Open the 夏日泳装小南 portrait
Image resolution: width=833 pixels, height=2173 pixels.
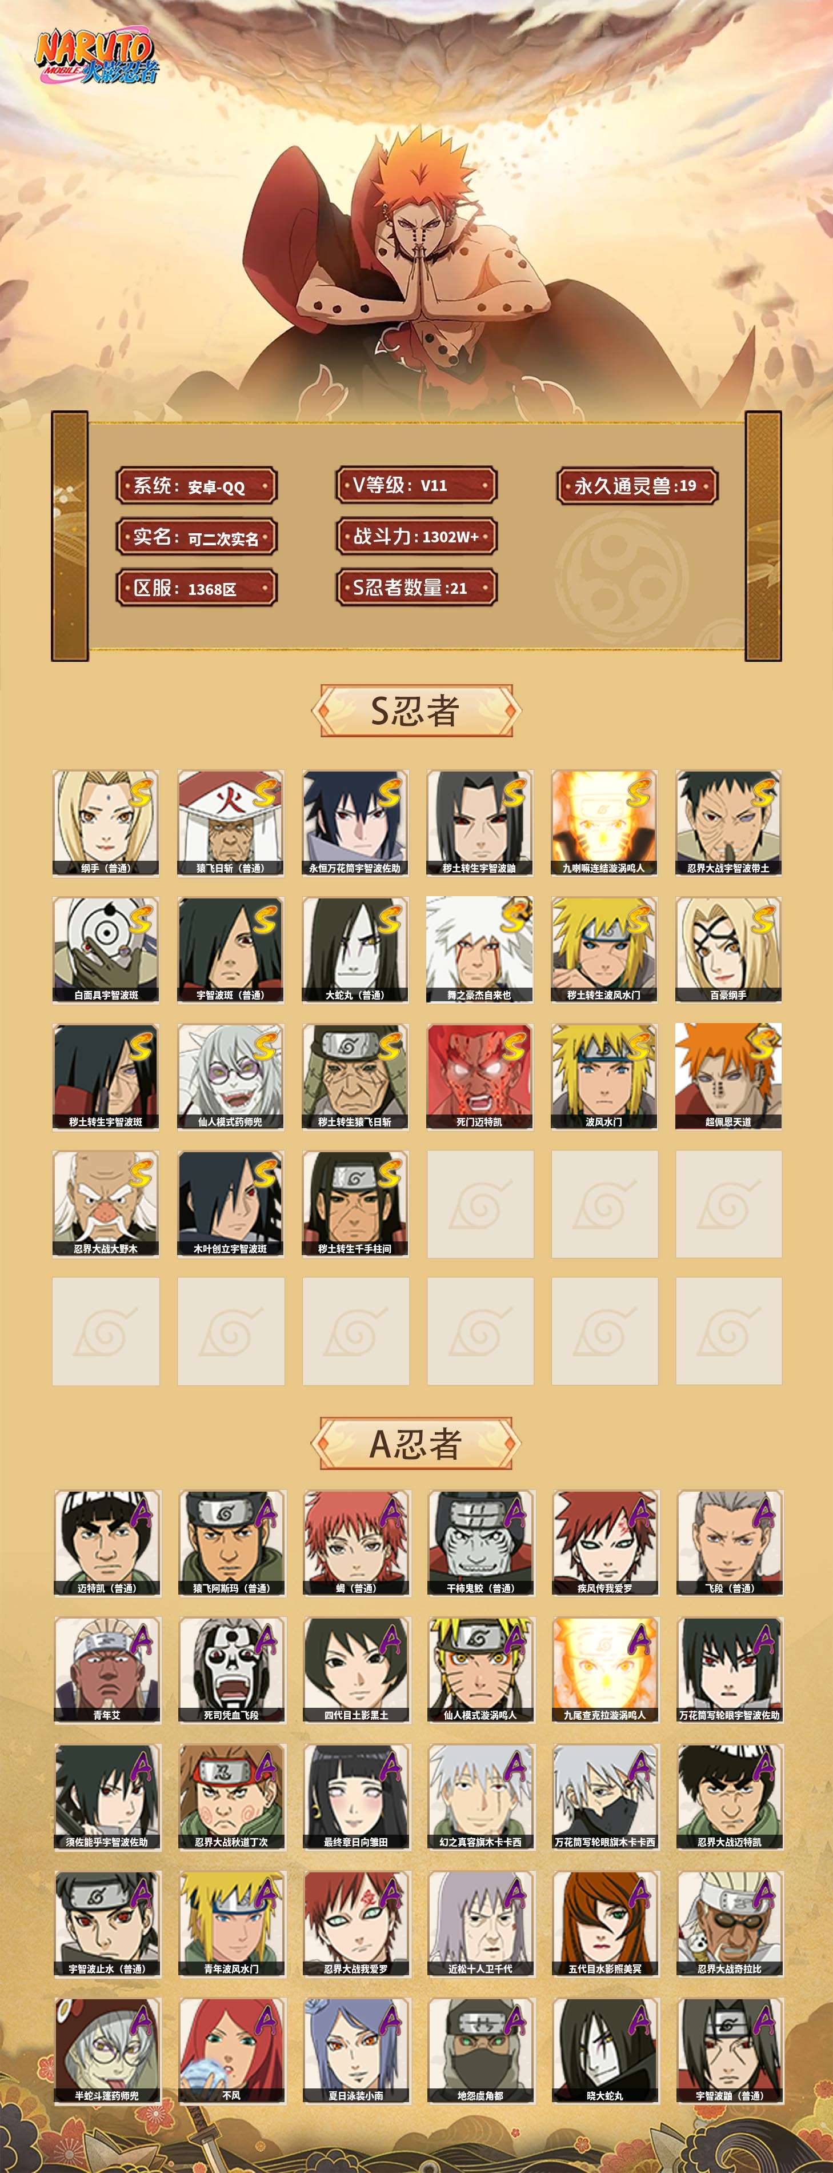tap(356, 2050)
